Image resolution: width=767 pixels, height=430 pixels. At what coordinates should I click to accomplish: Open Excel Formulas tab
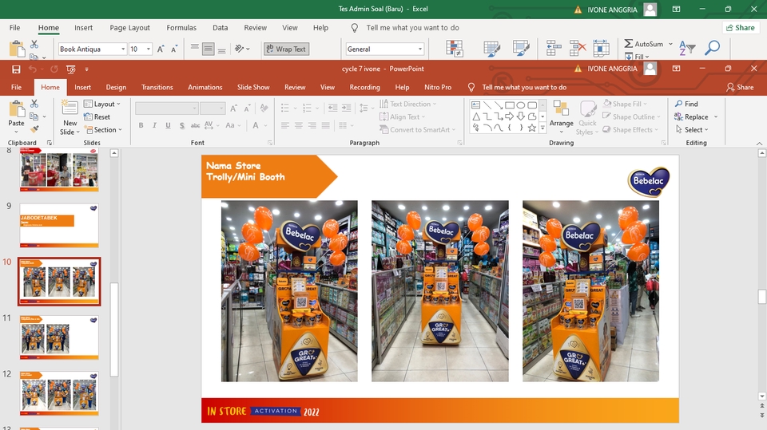[181, 28]
